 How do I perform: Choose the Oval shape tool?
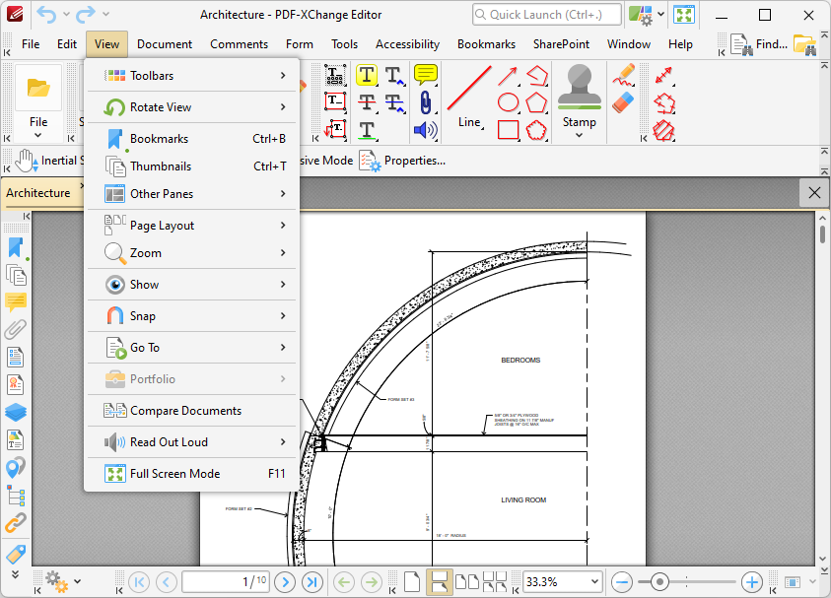coord(508,102)
